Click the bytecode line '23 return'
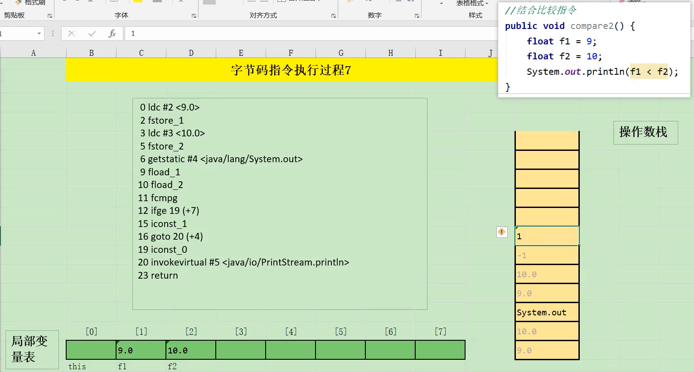Screen dimensions: 694x372 click(158, 275)
